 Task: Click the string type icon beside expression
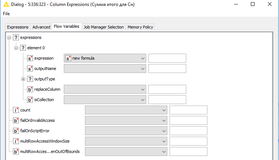[x=30, y=58]
